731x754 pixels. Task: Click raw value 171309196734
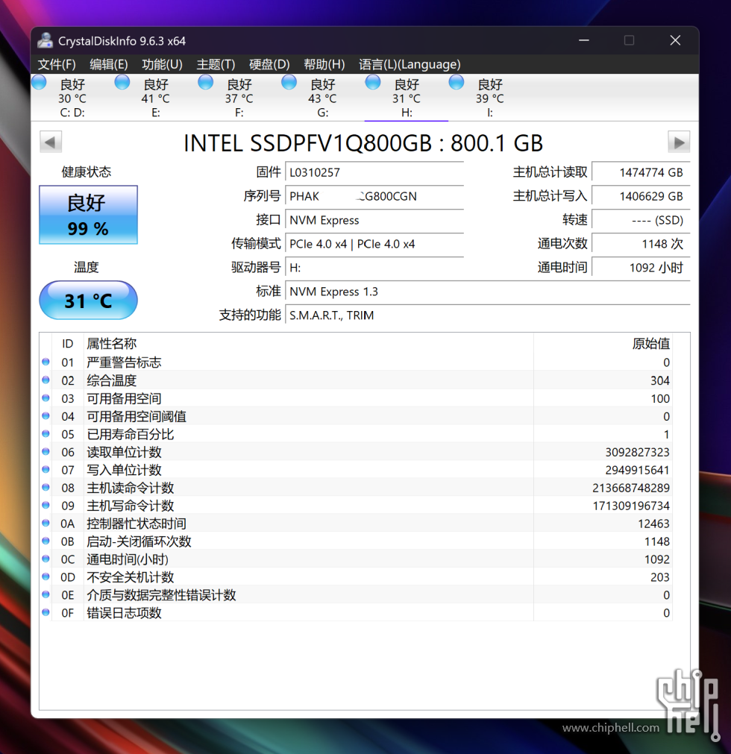tap(631, 506)
